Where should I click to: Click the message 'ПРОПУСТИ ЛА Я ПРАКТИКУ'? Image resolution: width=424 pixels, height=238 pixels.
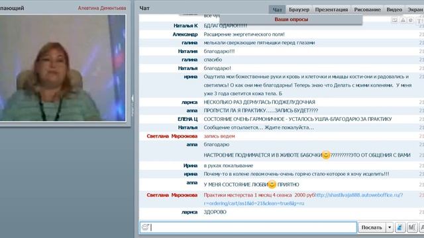[x=260, y=110]
